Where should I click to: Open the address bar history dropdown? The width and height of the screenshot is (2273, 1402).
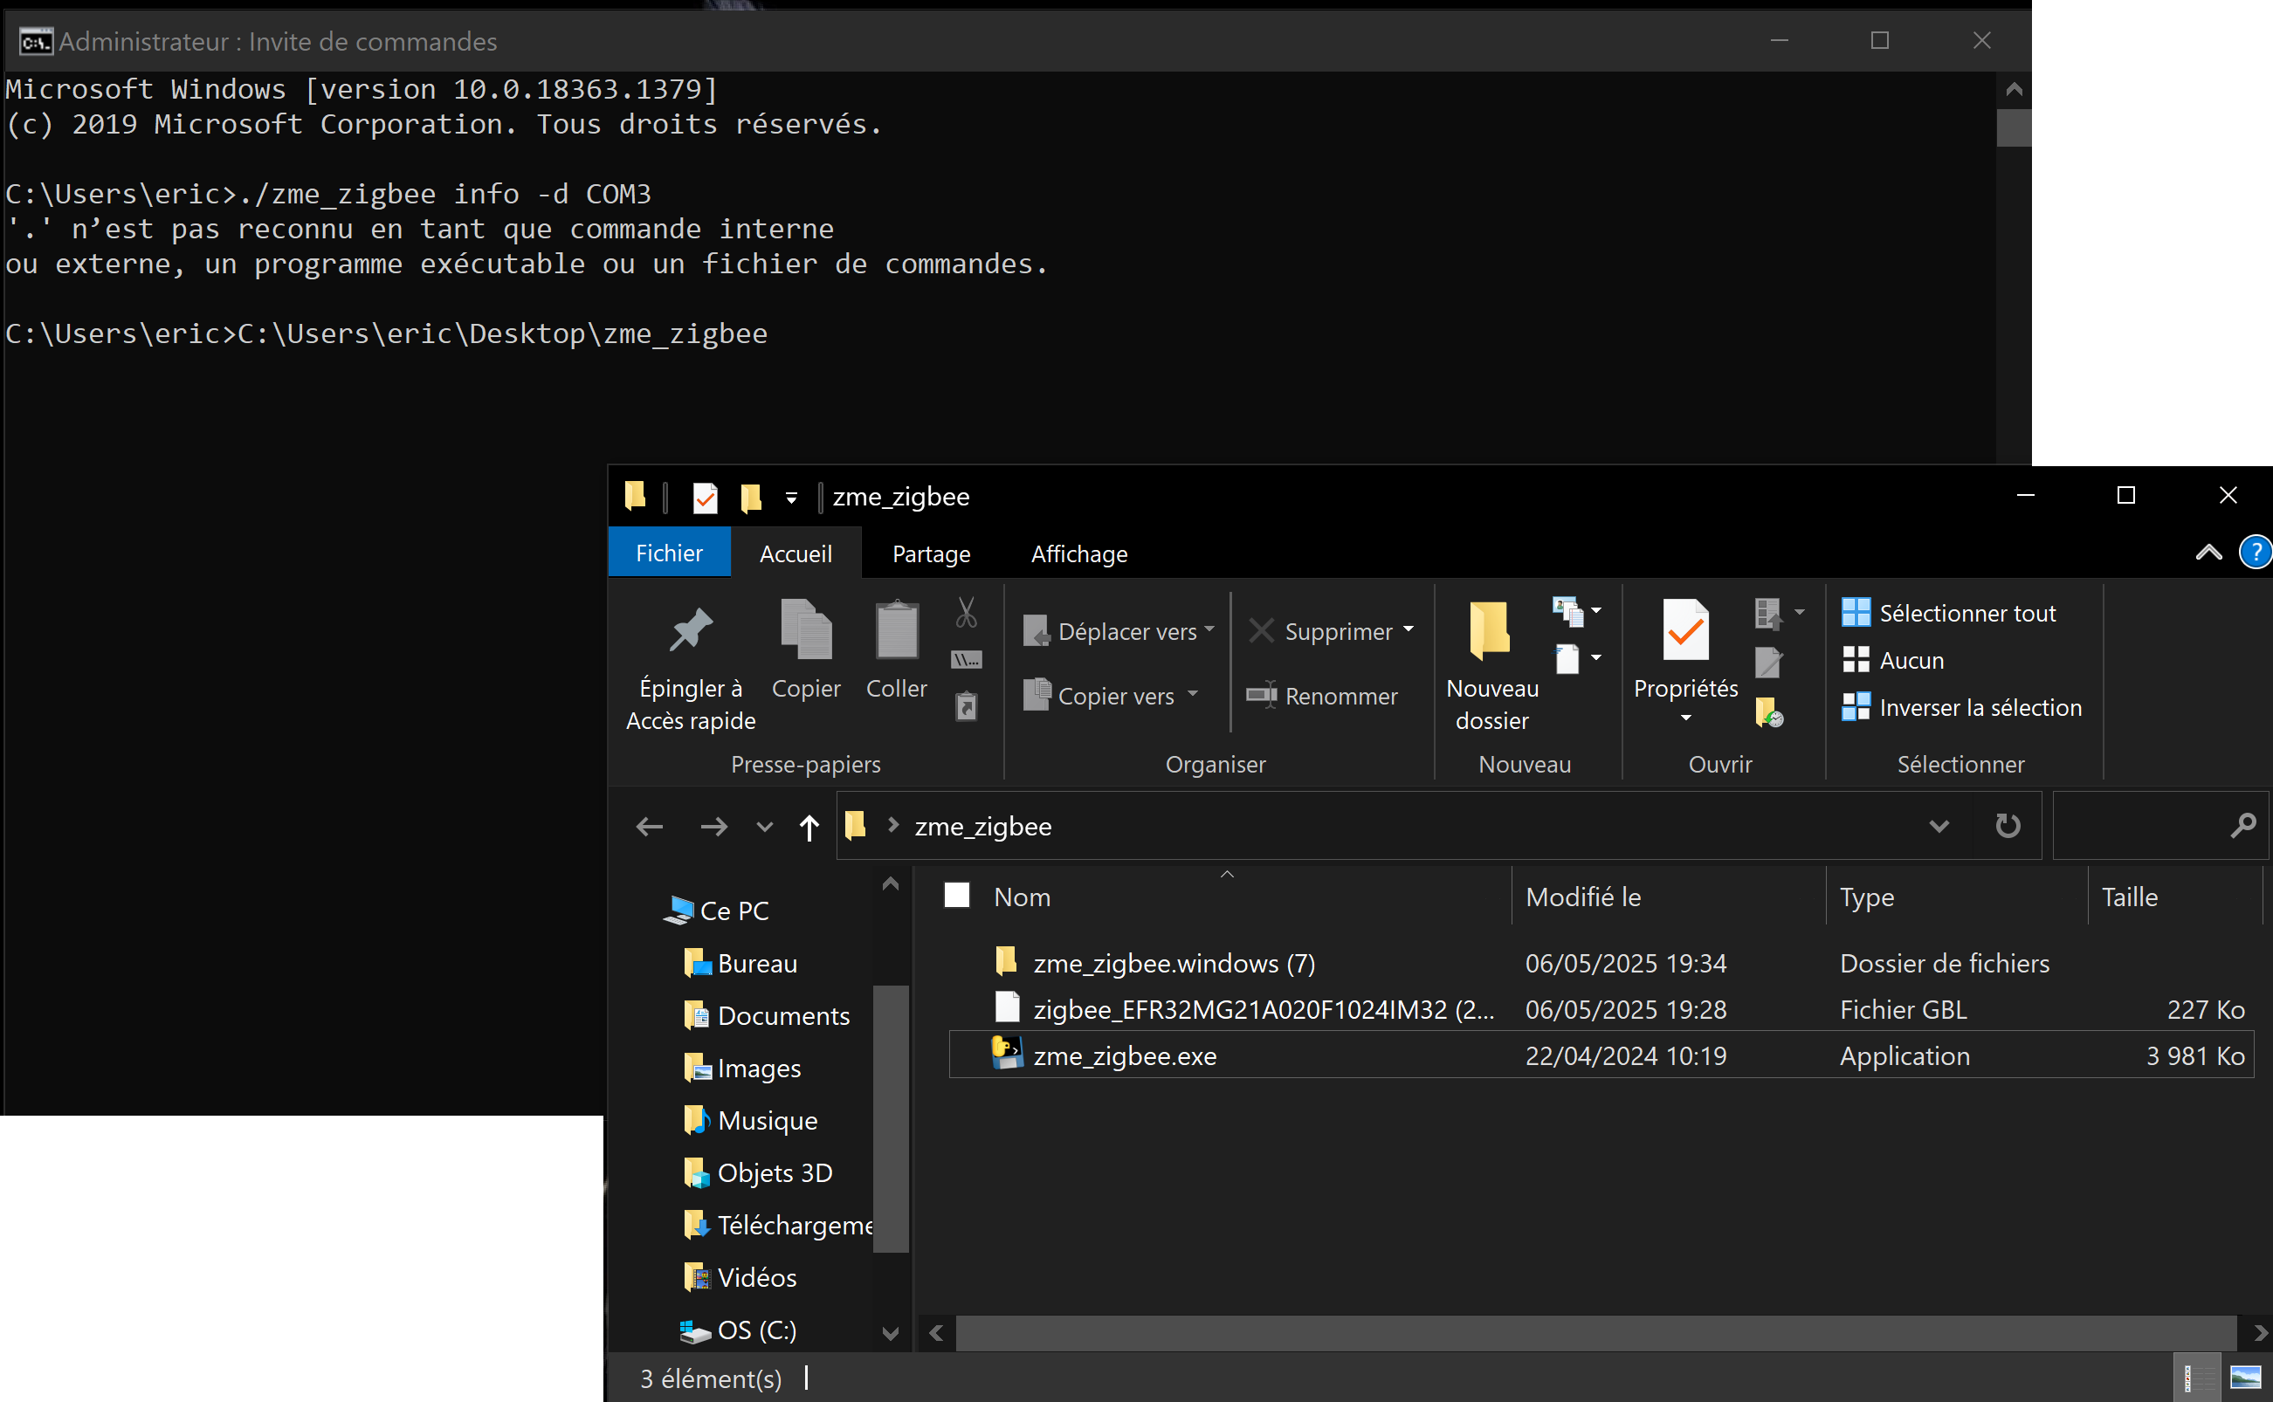pos(1939,825)
